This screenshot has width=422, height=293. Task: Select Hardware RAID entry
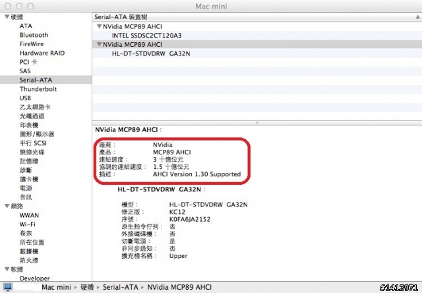point(42,53)
